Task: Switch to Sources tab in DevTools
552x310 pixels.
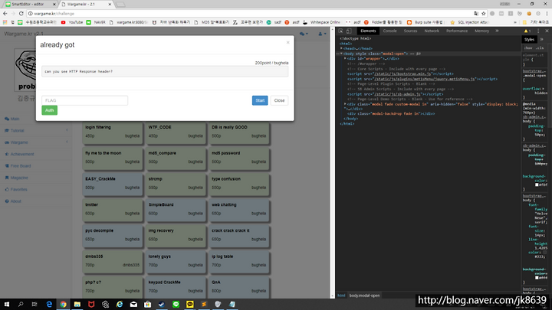Action: (x=410, y=31)
